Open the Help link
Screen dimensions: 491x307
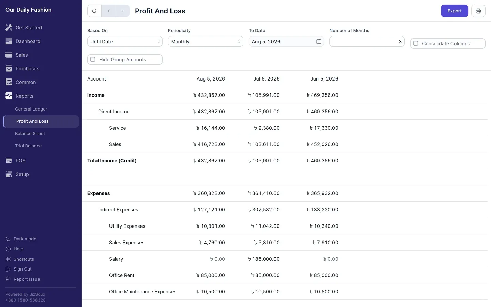coord(18,249)
